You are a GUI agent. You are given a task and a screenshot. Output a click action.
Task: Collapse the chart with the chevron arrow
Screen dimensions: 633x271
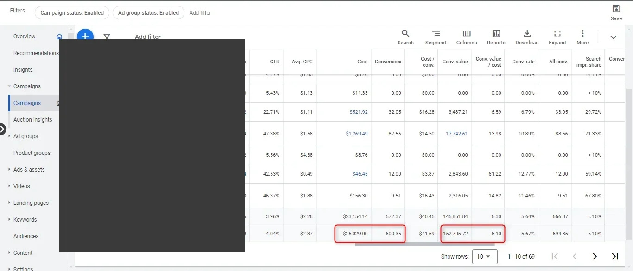[x=613, y=37]
